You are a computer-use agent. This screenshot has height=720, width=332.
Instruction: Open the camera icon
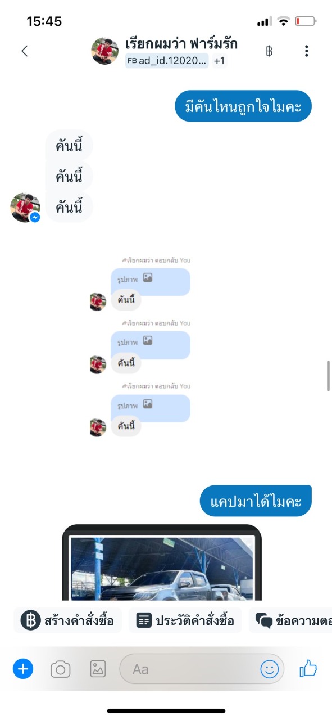[61, 669]
